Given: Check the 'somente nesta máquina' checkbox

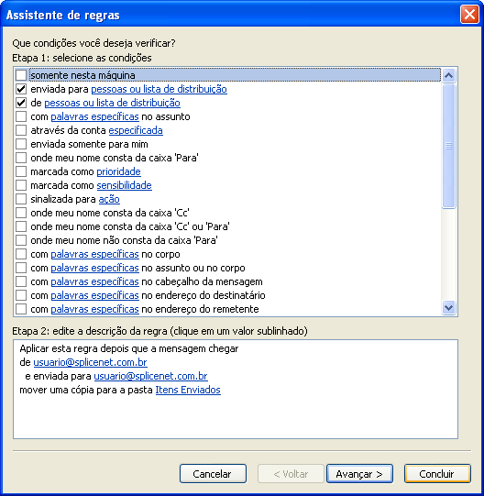Looking at the screenshot, I should point(21,75).
